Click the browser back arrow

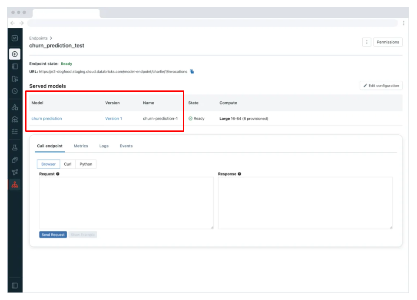pos(13,23)
